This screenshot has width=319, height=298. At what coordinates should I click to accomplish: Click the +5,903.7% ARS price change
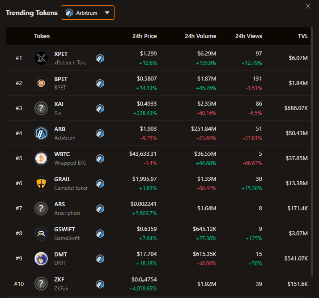(145, 213)
